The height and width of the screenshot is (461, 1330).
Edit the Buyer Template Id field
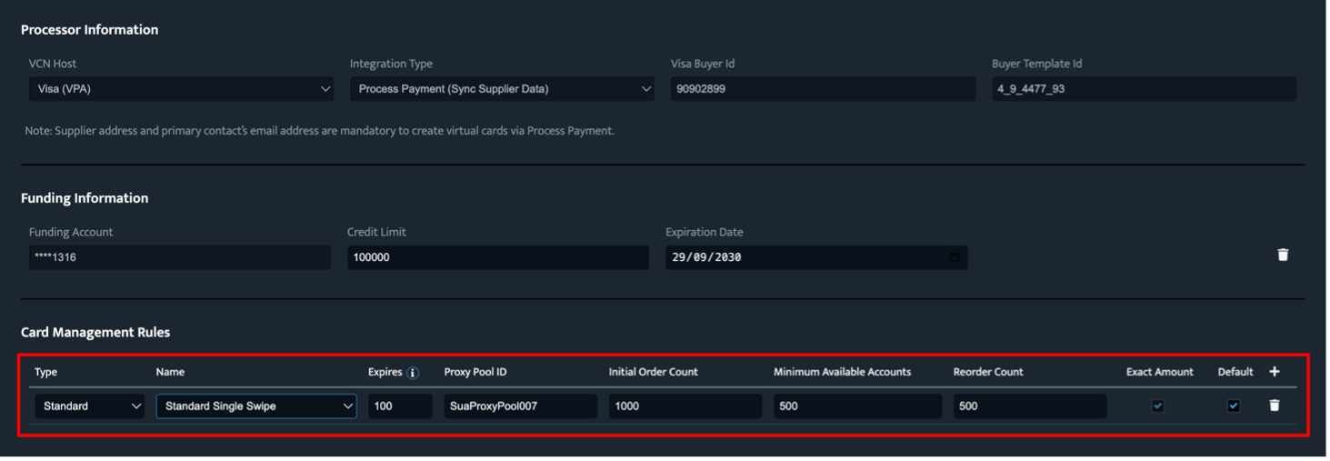[1144, 89]
